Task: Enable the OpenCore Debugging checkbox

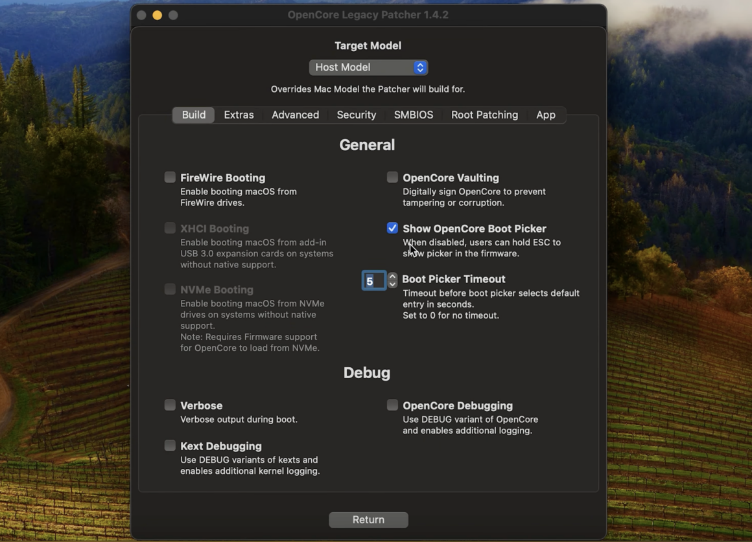Action: (392, 405)
